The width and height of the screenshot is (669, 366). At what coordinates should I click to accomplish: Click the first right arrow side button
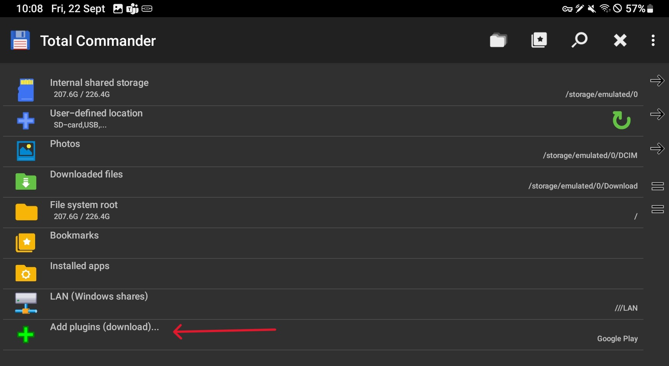(657, 81)
